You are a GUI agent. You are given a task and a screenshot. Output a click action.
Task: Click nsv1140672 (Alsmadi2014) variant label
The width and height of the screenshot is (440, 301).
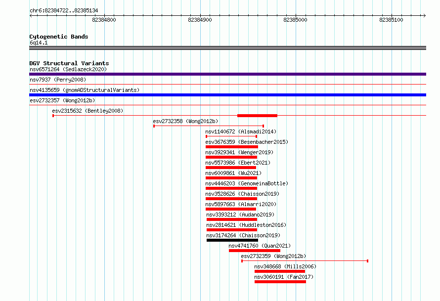[x=241, y=131]
